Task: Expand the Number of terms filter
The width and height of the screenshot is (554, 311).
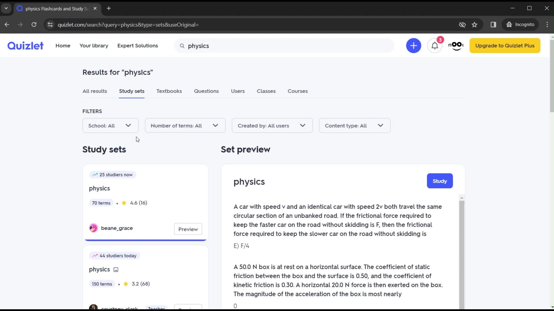Action: click(185, 126)
